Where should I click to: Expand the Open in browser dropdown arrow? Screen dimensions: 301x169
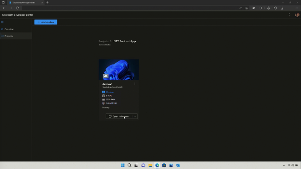click(135, 116)
